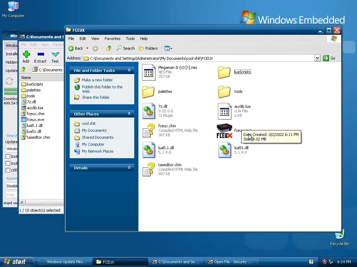
Task: Select the fceux.chm help file icon
Action: coord(149,131)
